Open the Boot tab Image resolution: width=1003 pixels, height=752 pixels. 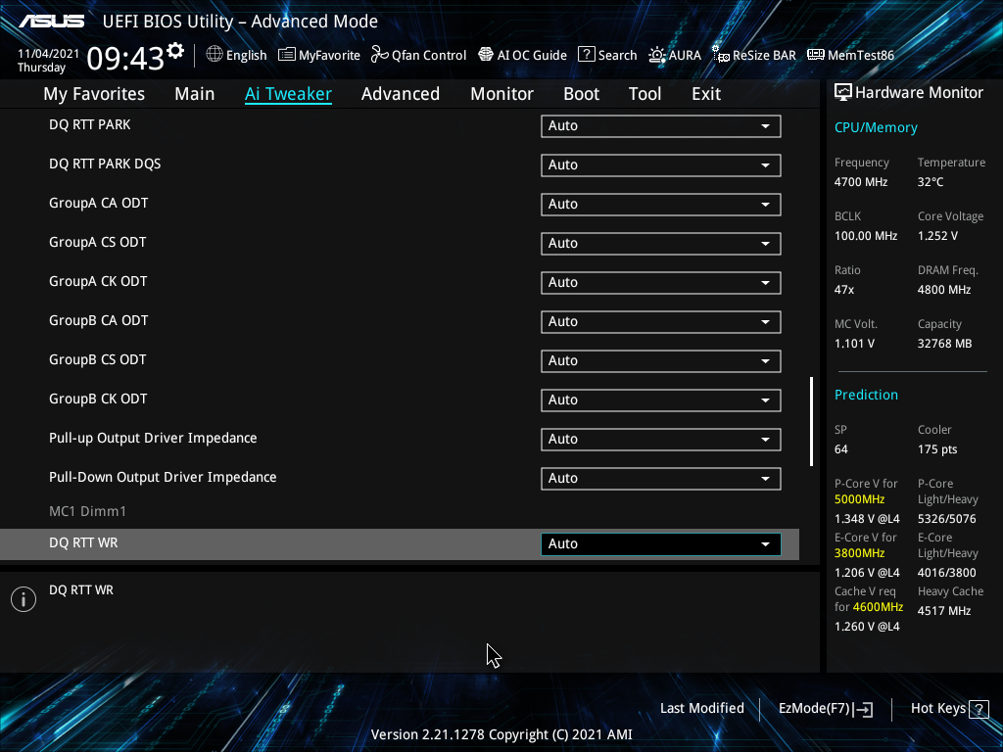click(x=582, y=94)
